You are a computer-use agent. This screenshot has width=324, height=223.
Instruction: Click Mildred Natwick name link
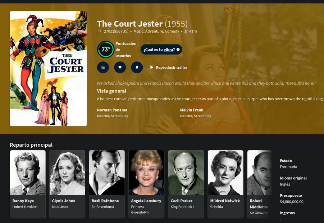point(225,201)
